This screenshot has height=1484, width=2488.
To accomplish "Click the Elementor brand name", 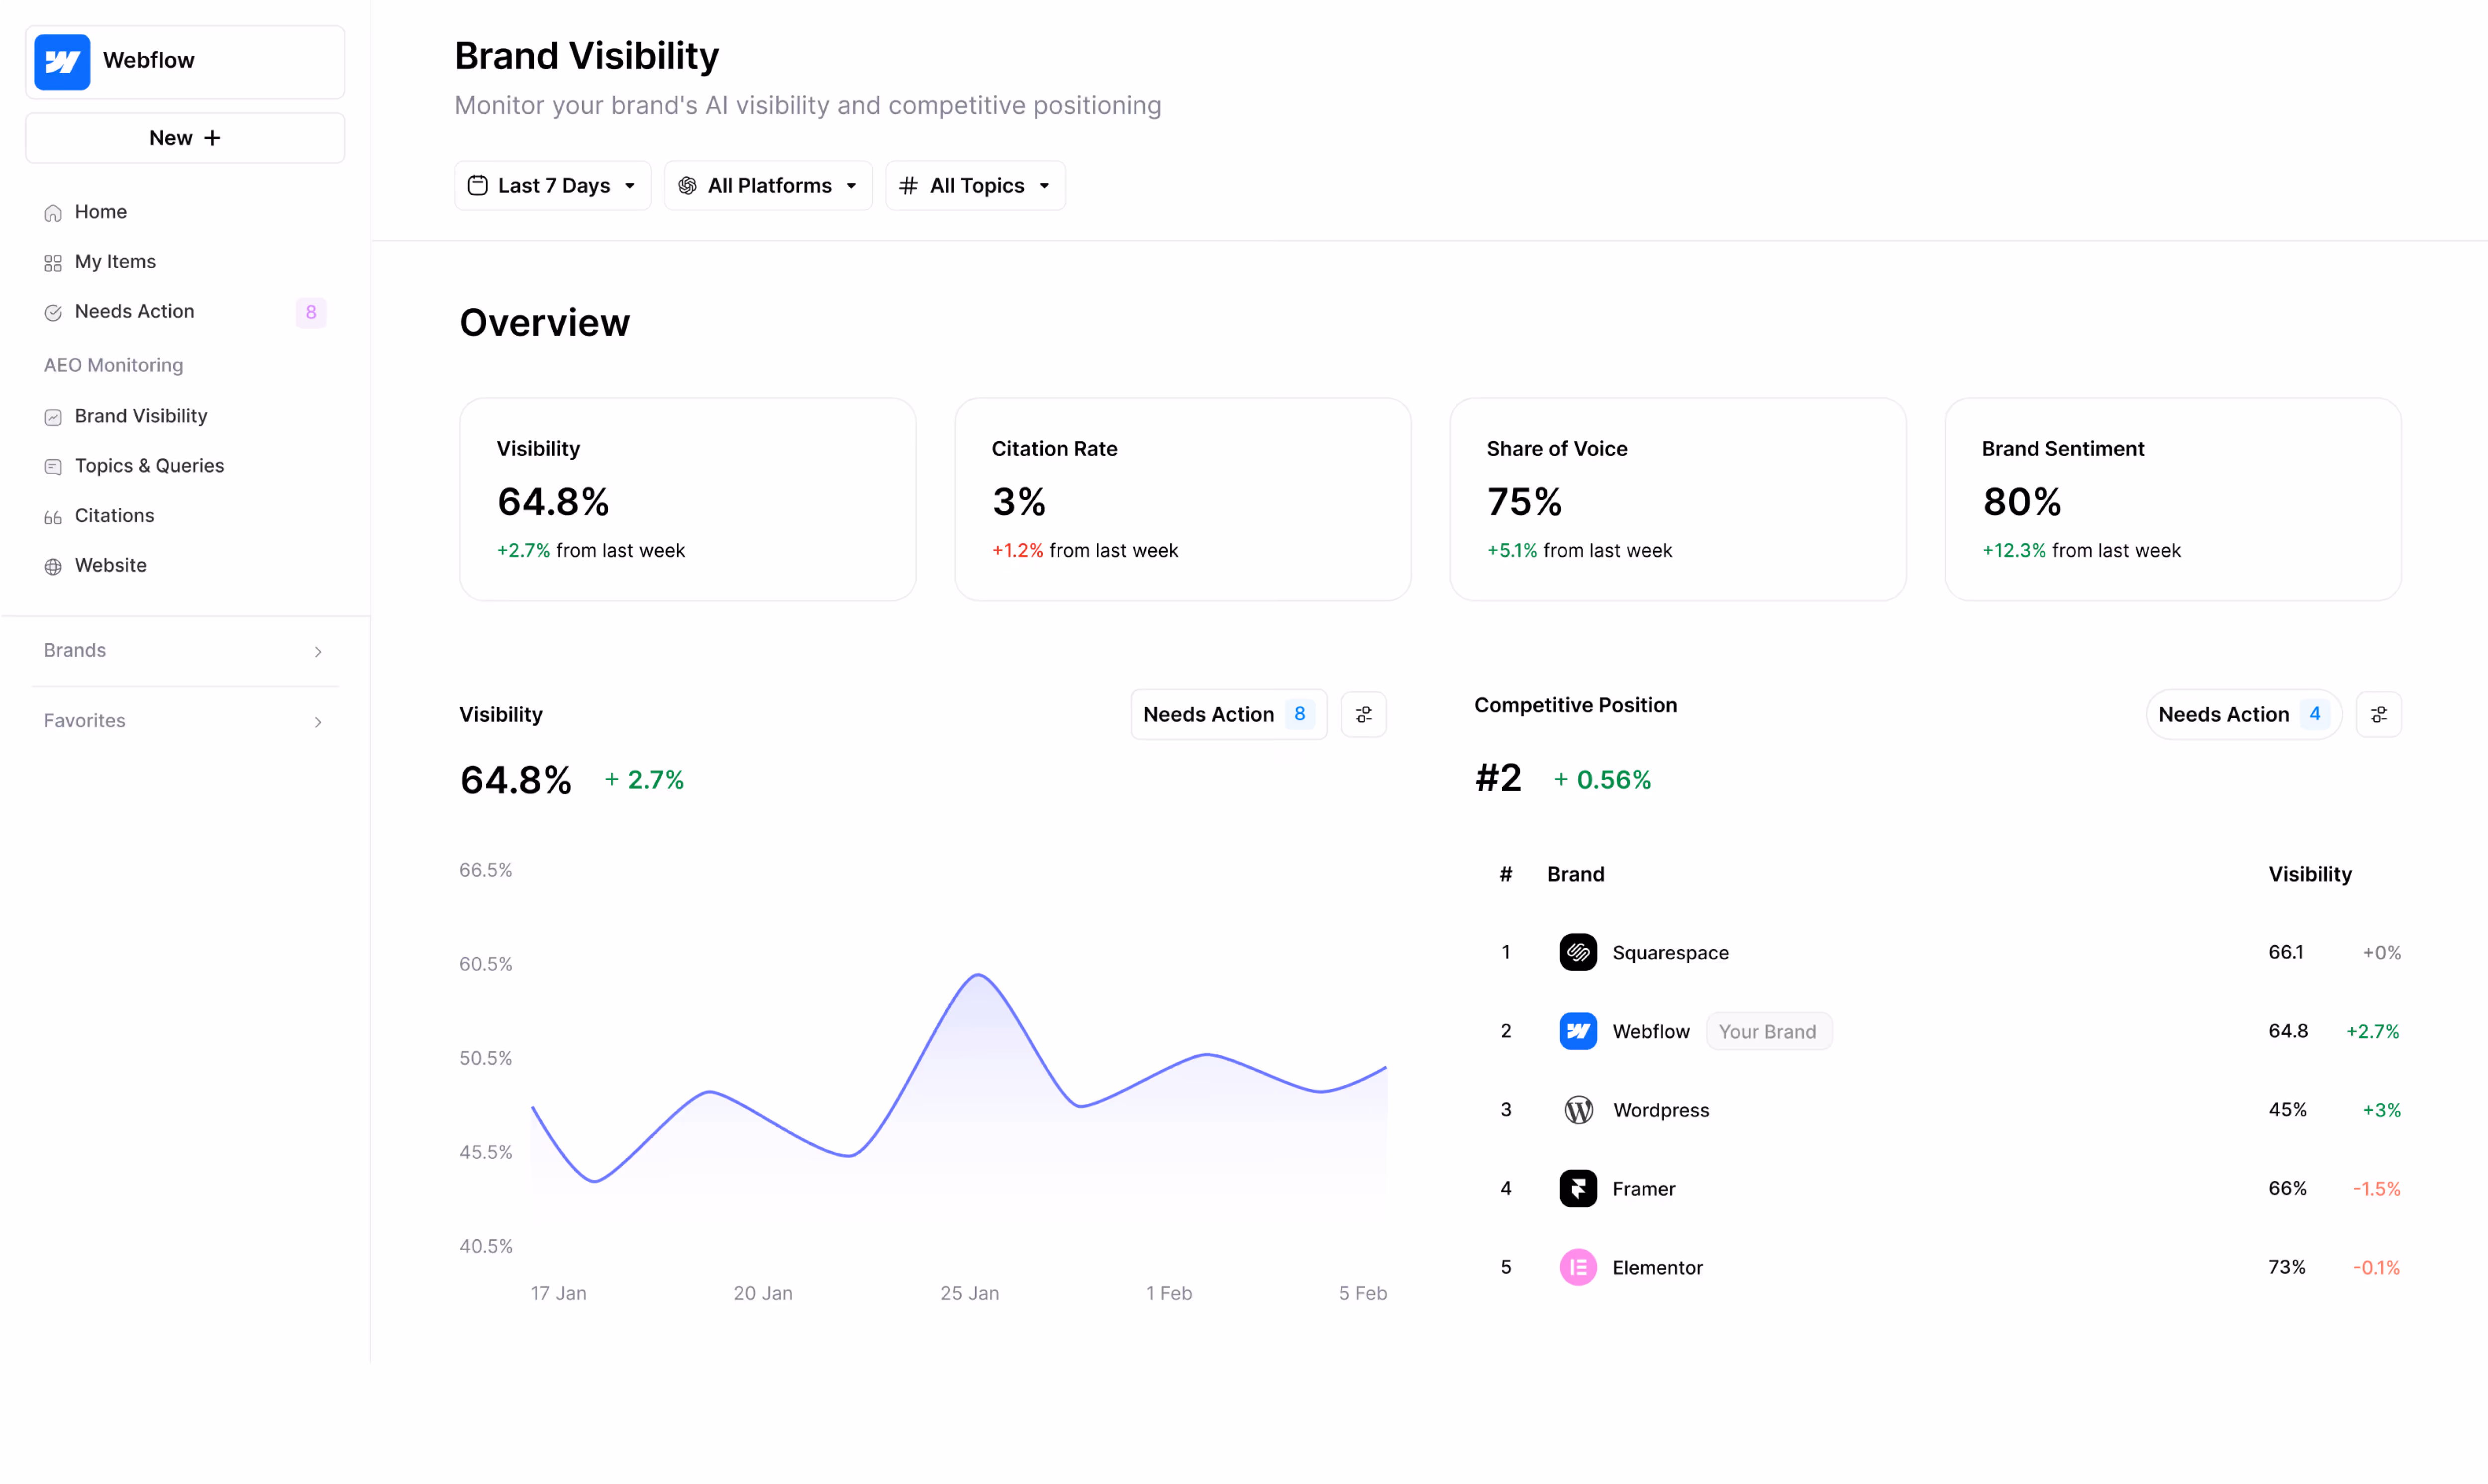I will tap(1657, 1268).
